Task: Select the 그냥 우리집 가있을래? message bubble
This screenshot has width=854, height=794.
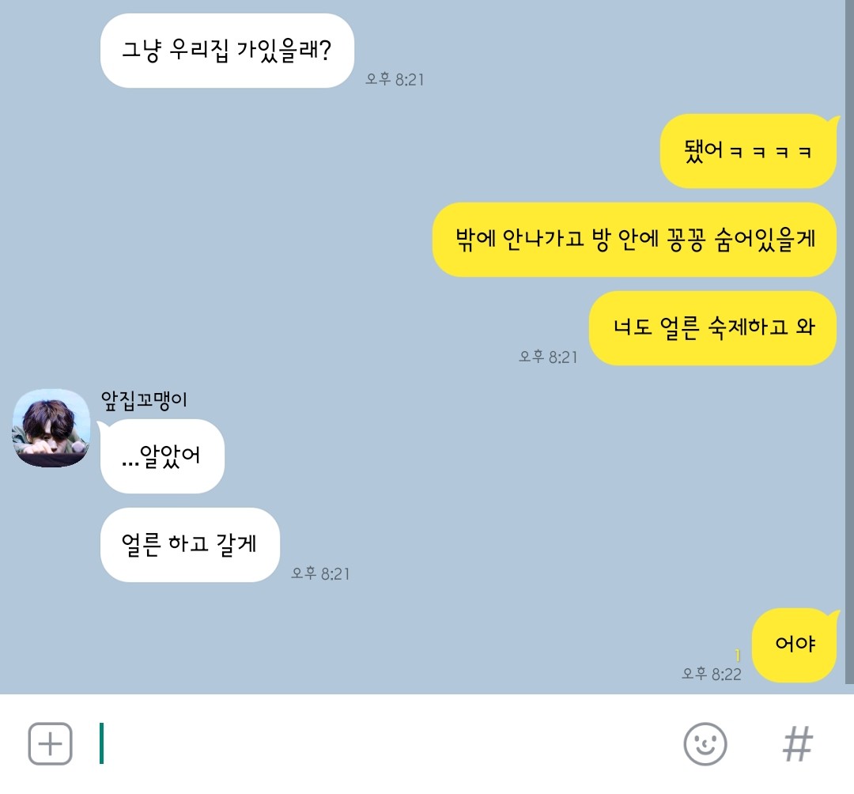Action: tap(227, 51)
